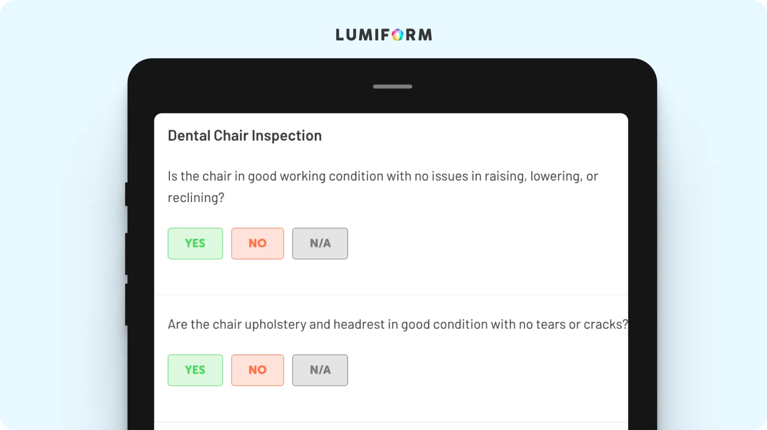This screenshot has width=767, height=430.
Task: Click the question about upholstery tears or cracks
Action: click(x=398, y=324)
